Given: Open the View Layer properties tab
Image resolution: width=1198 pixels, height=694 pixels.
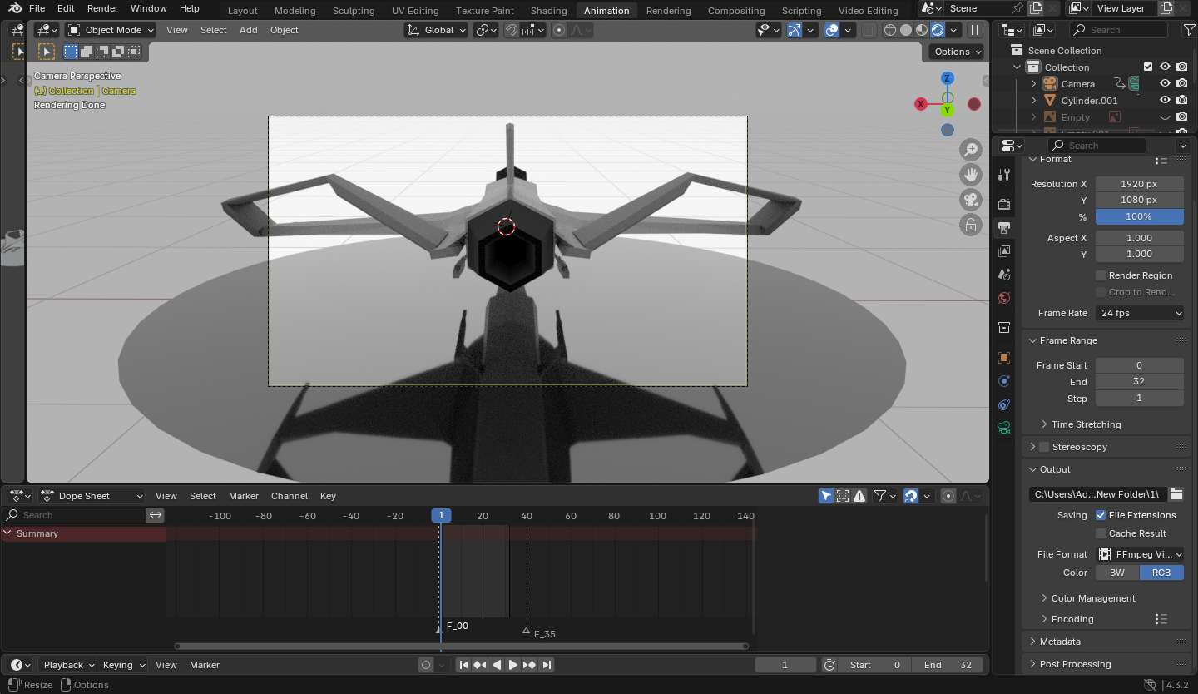Looking at the screenshot, I should (x=1004, y=250).
